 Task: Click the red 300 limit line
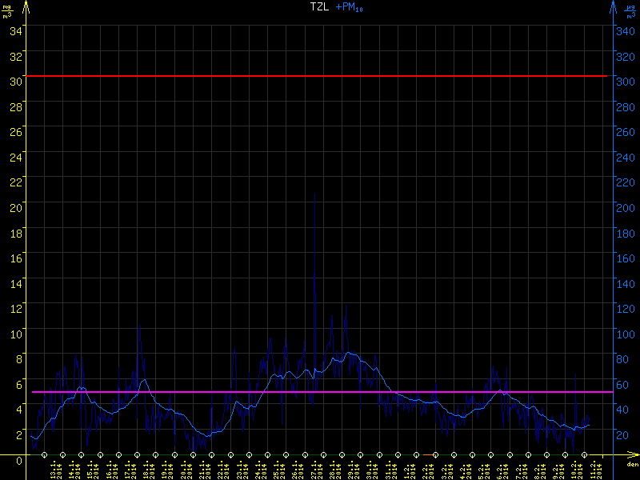click(320, 76)
